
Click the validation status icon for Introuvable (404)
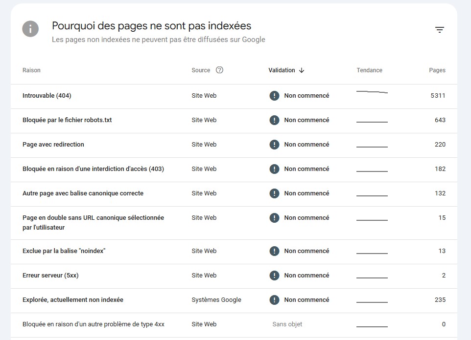[x=274, y=96]
